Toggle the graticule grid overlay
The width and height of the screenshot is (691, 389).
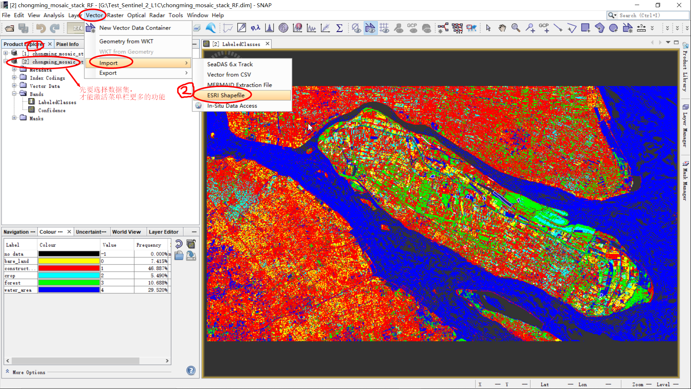click(x=384, y=28)
